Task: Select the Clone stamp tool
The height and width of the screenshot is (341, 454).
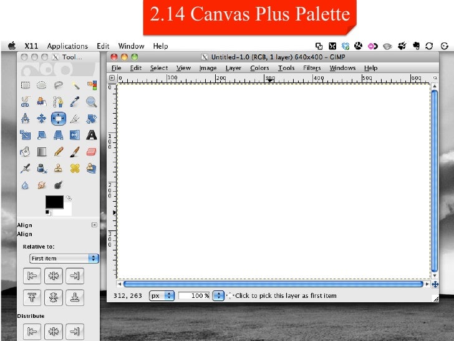Action: (59, 168)
